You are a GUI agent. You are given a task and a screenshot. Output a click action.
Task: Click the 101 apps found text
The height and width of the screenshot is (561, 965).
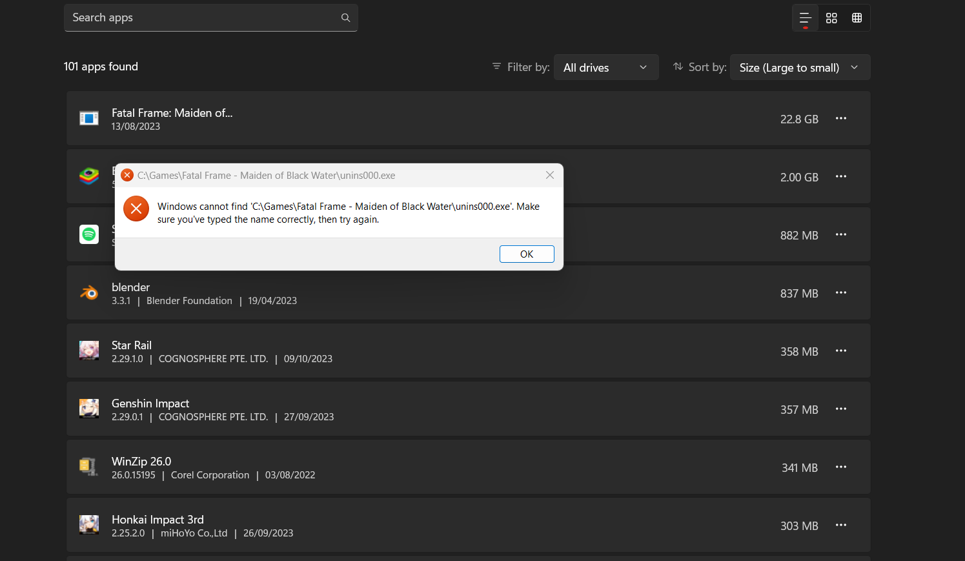pos(101,66)
